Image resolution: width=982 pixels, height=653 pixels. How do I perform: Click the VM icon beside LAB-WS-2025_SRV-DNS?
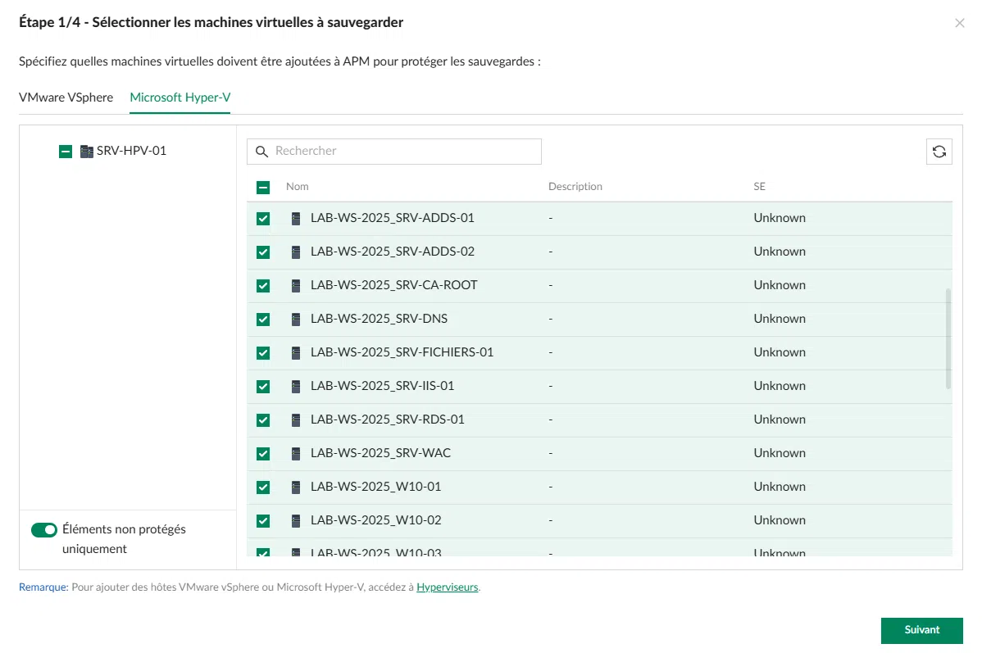pos(296,320)
